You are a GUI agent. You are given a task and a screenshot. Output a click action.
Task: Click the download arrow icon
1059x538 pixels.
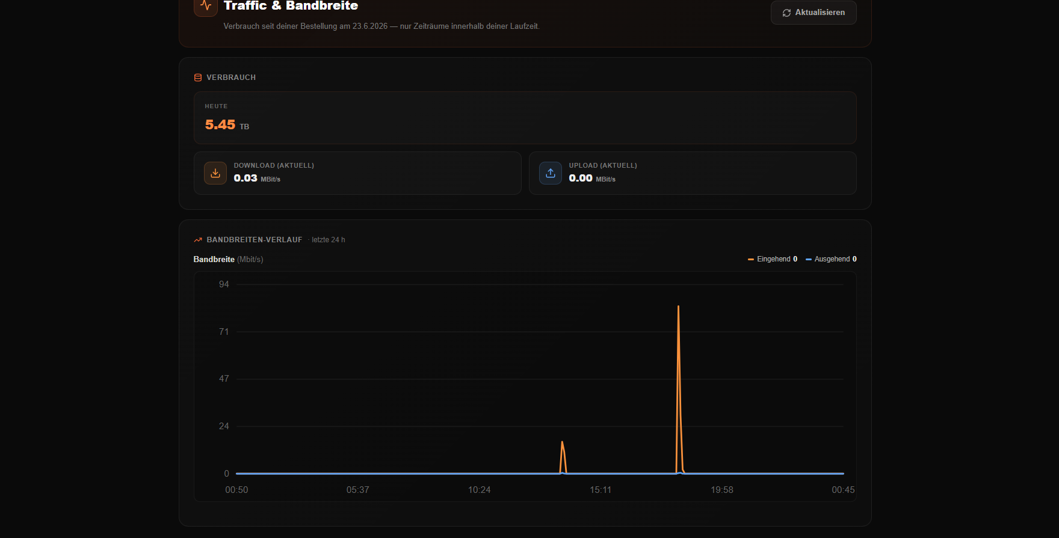pos(215,173)
